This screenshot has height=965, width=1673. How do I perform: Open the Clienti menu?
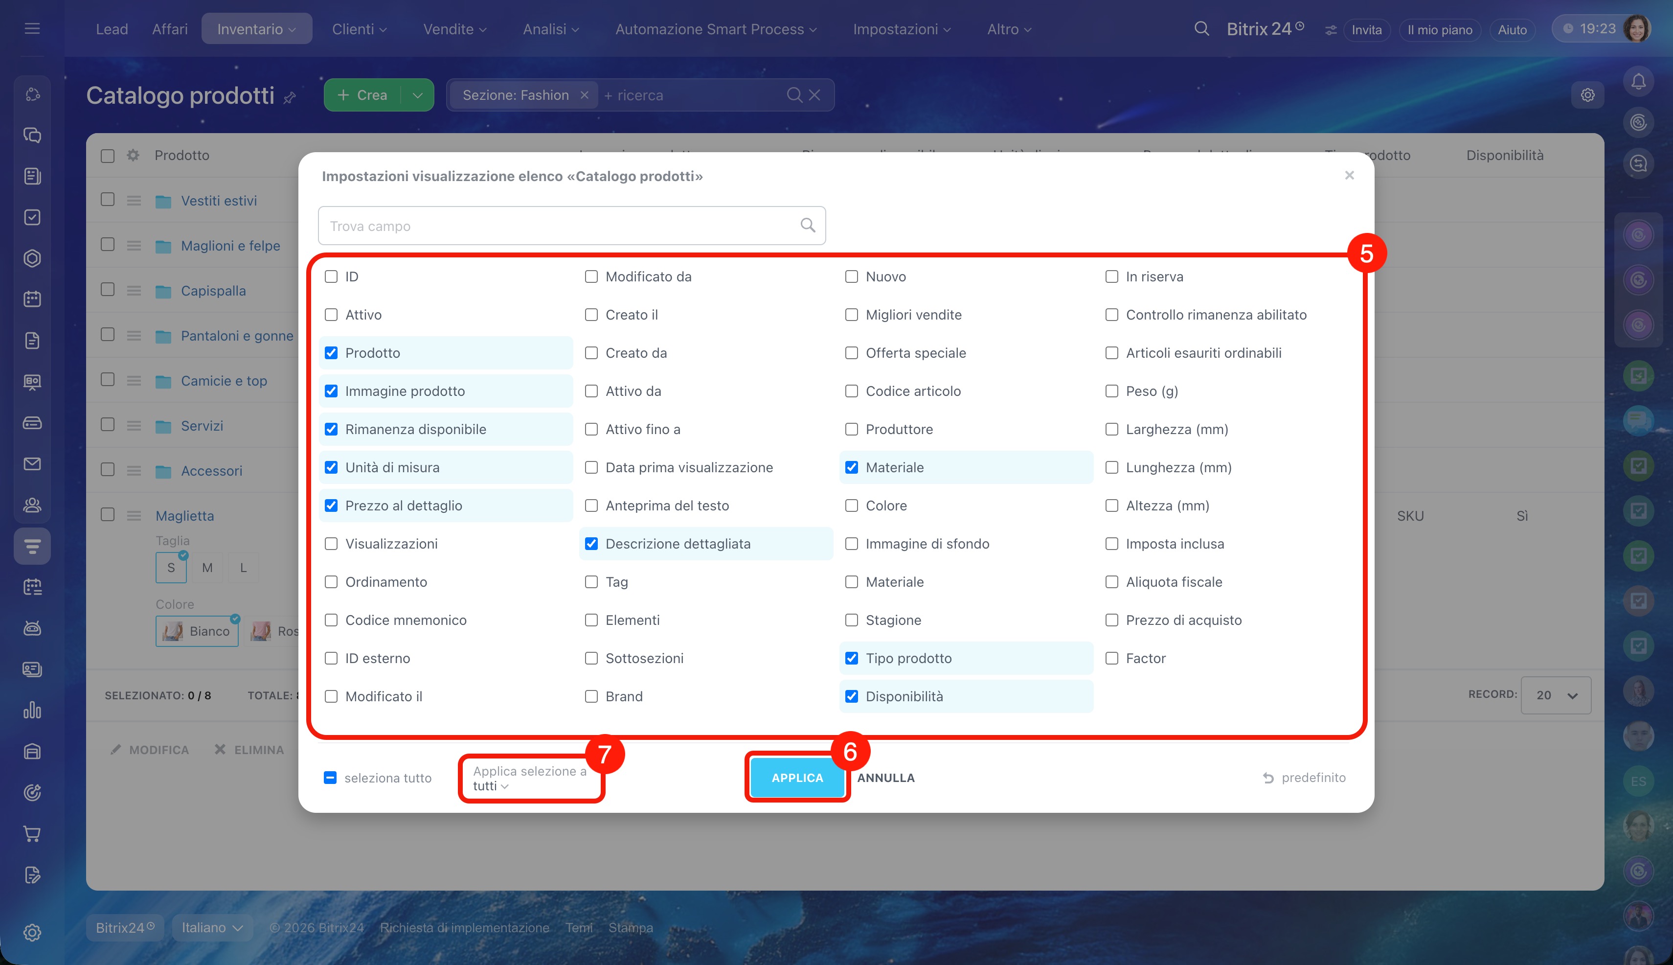pos(359,29)
